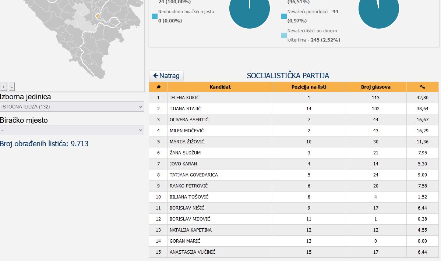
Task: Zoom out the map with minus button
Action: [x=11, y=87]
